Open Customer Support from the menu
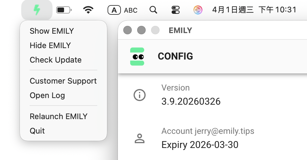 pyautogui.click(x=63, y=81)
